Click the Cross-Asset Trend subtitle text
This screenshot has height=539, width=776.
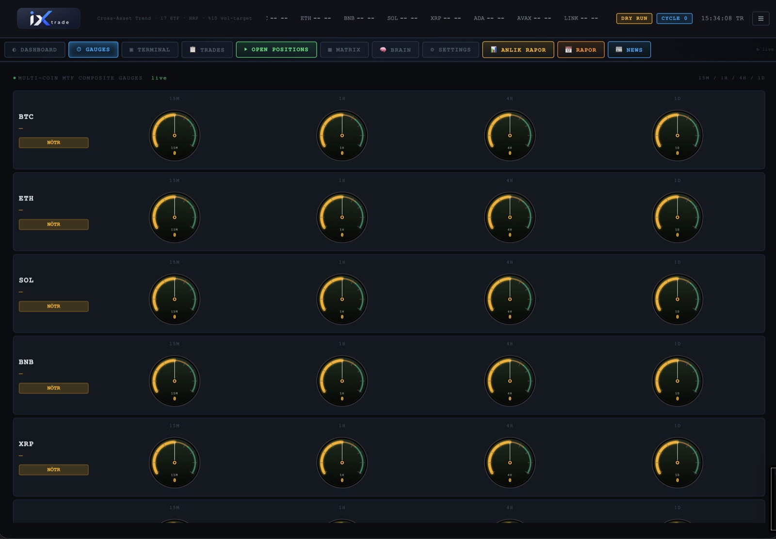point(175,18)
